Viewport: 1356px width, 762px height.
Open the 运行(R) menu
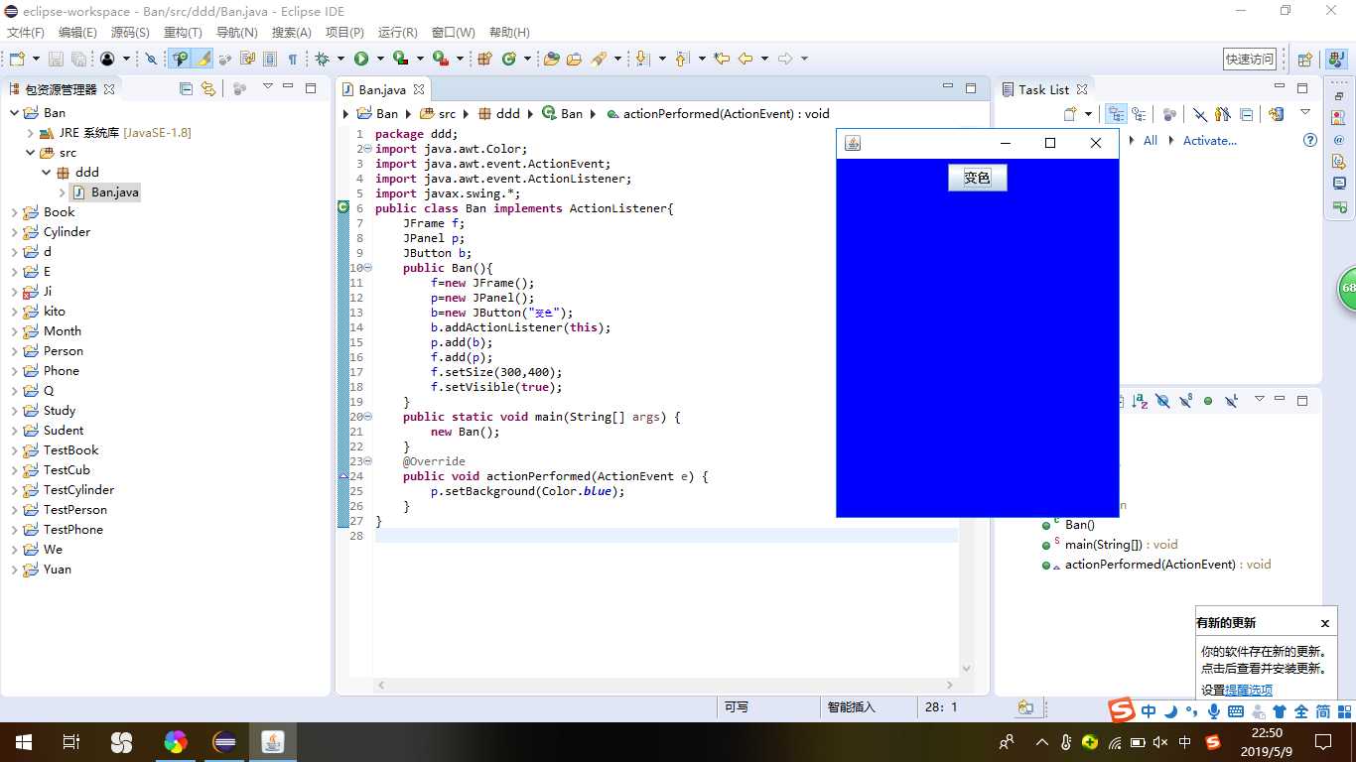[x=398, y=33]
